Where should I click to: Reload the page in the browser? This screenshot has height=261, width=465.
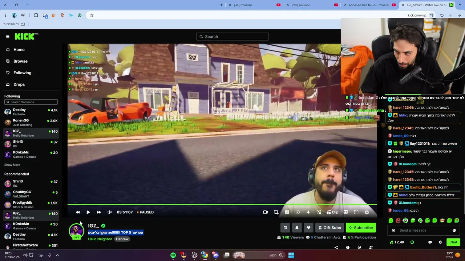(442, 15)
